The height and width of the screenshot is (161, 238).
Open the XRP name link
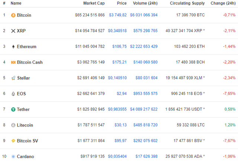(21, 31)
